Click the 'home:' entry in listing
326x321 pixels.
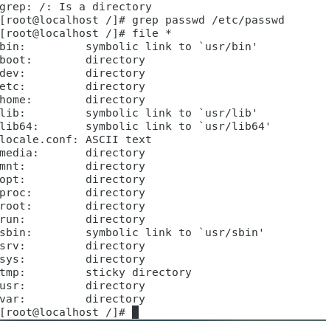[15, 100]
